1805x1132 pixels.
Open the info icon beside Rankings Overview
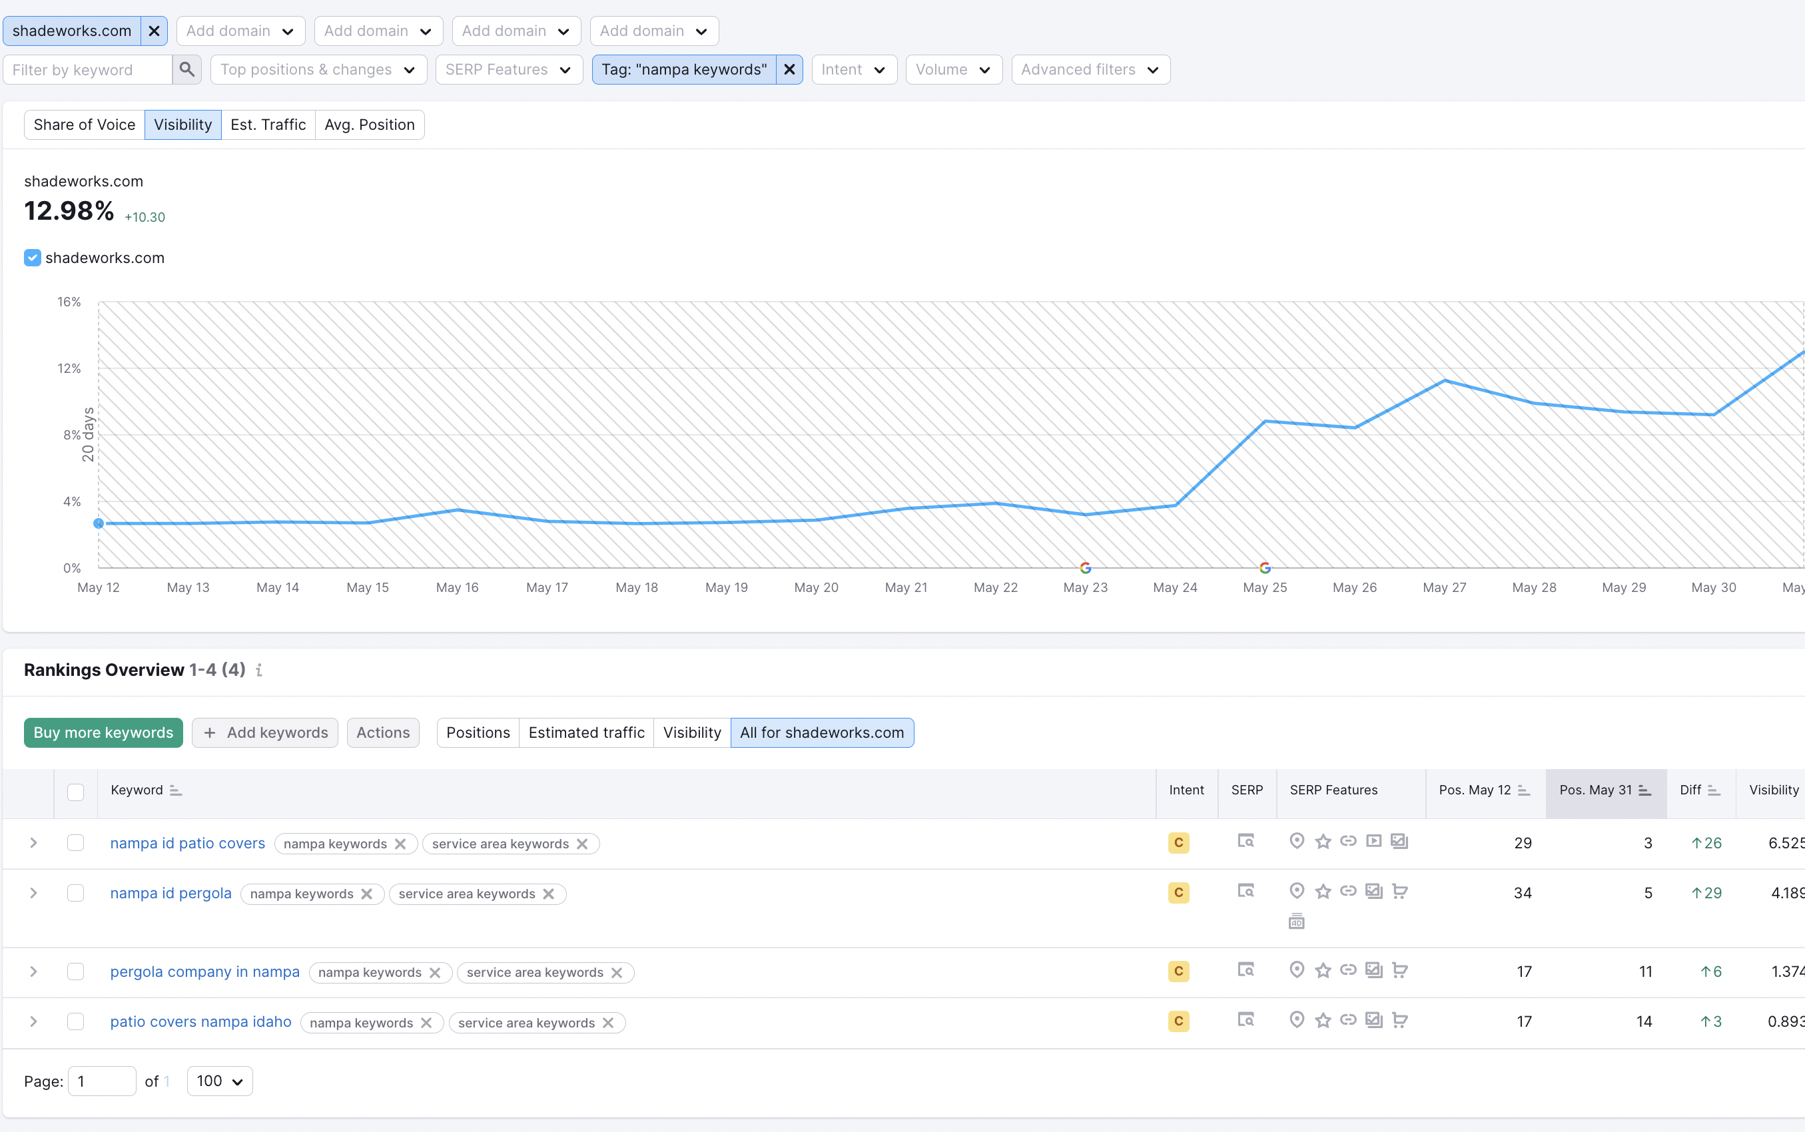click(259, 670)
